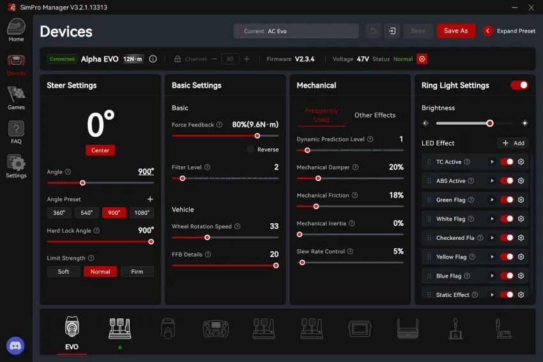The width and height of the screenshot is (543, 362).
Task: Select the 360° angle preset
Action: coord(59,212)
